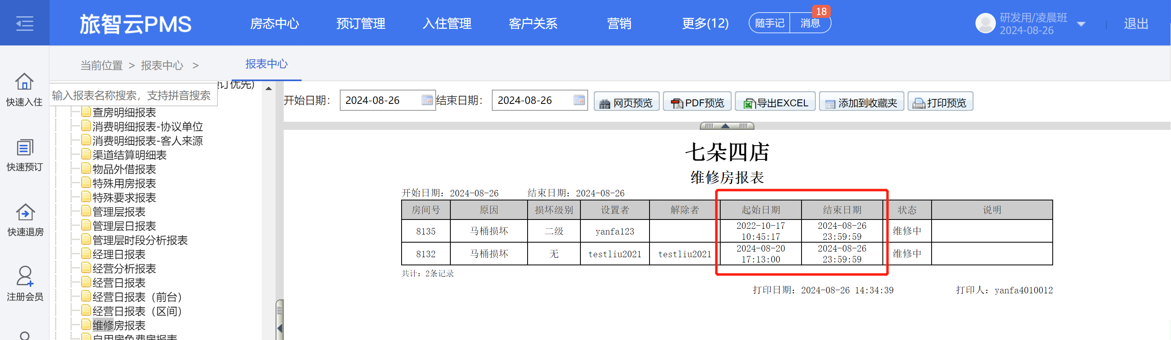Viewport: 1171px width, 340px height.
Task: Focus the report name search field
Action: (x=133, y=95)
